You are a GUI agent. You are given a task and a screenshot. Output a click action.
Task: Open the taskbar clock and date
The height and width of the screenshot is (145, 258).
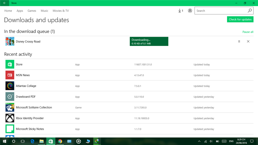pyautogui.click(x=241, y=141)
